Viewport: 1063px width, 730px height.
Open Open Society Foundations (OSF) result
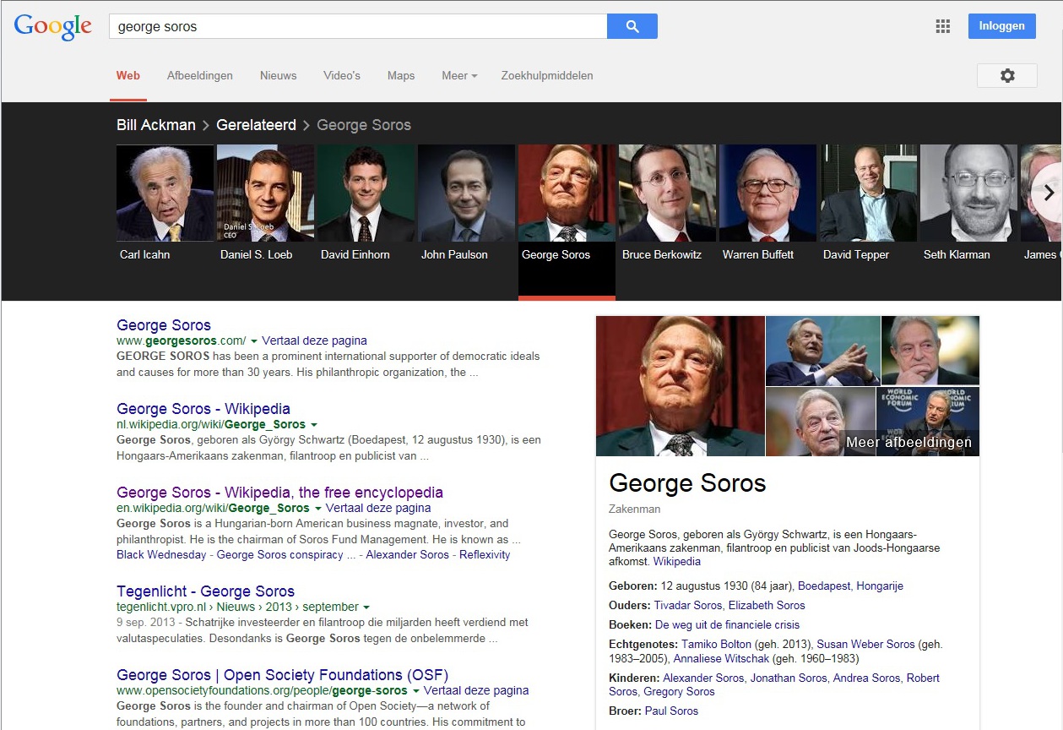[x=282, y=675]
